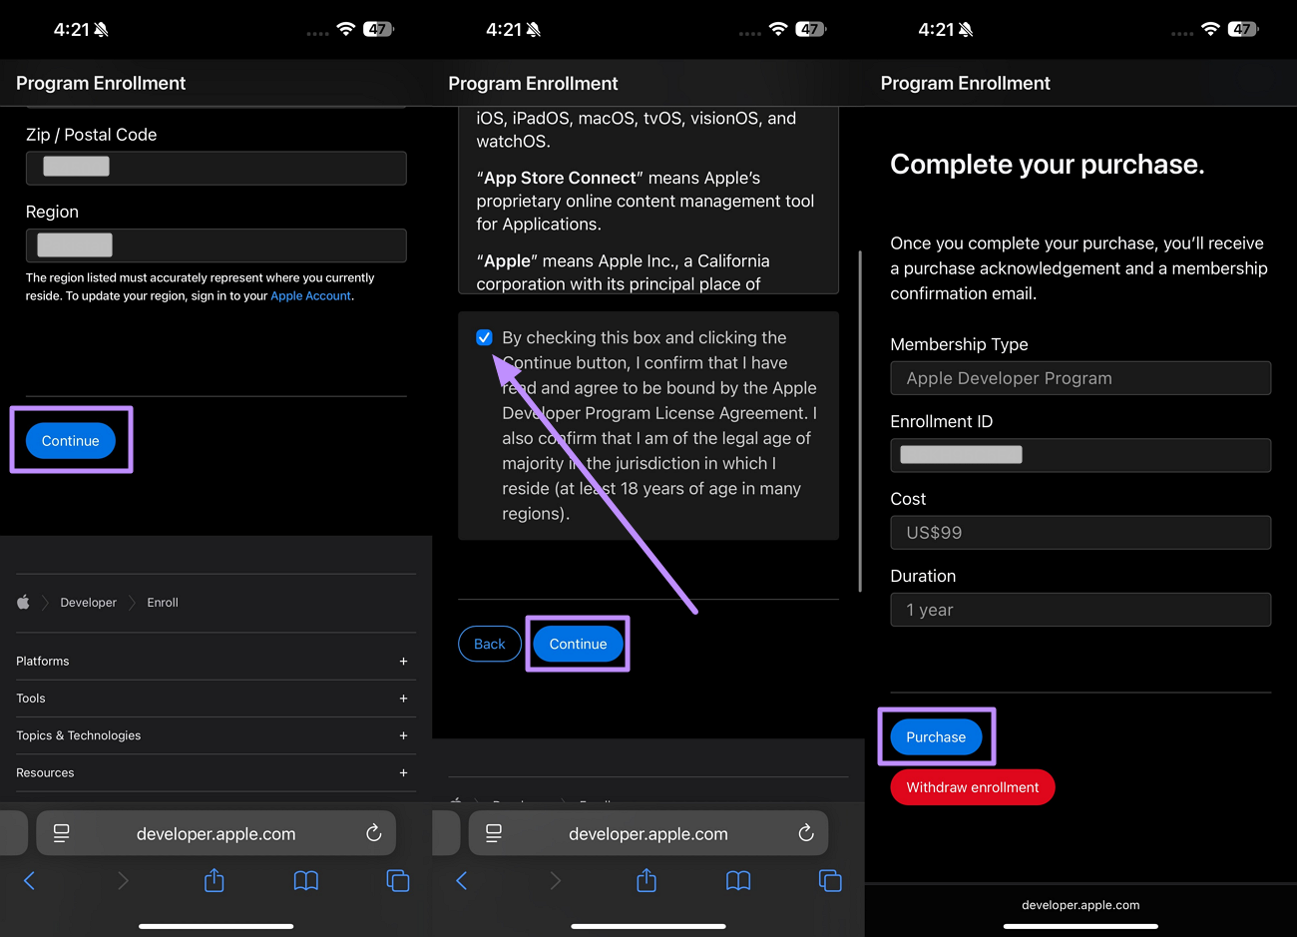Tap the share icon in the left phone's Safari toolbar
Screen dimensions: 1297x937
[215, 880]
